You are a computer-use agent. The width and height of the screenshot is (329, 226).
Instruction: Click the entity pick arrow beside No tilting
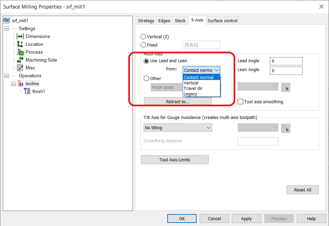tap(286, 128)
